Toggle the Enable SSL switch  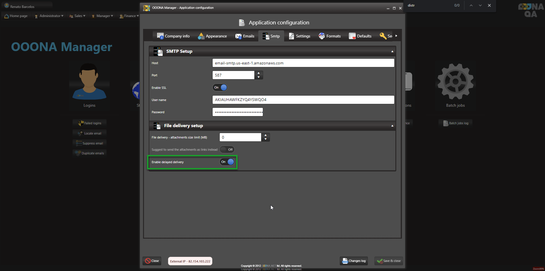(220, 87)
